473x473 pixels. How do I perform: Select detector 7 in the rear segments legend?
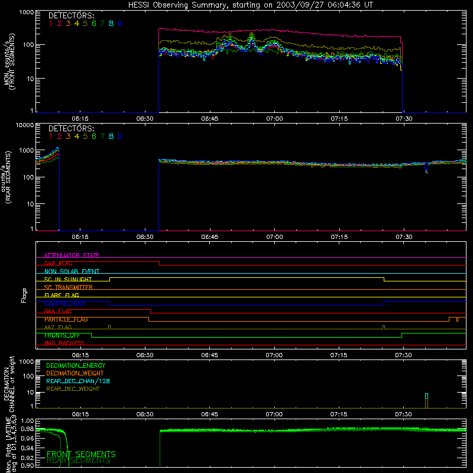pyautogui.click(x=102, y=137)
